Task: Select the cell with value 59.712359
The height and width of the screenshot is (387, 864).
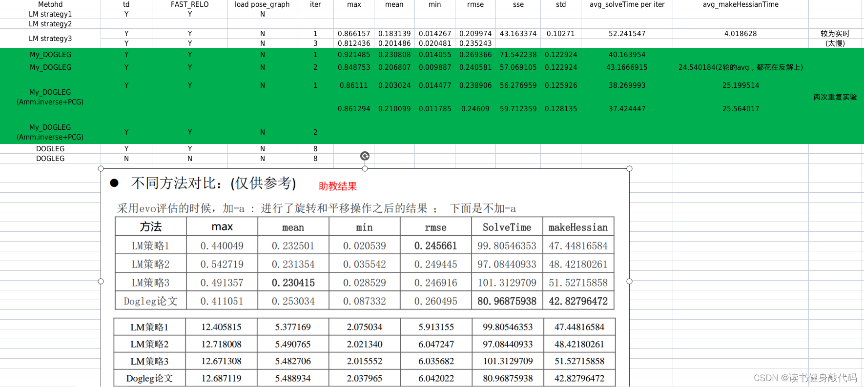Action: click(x=518, y=109)
